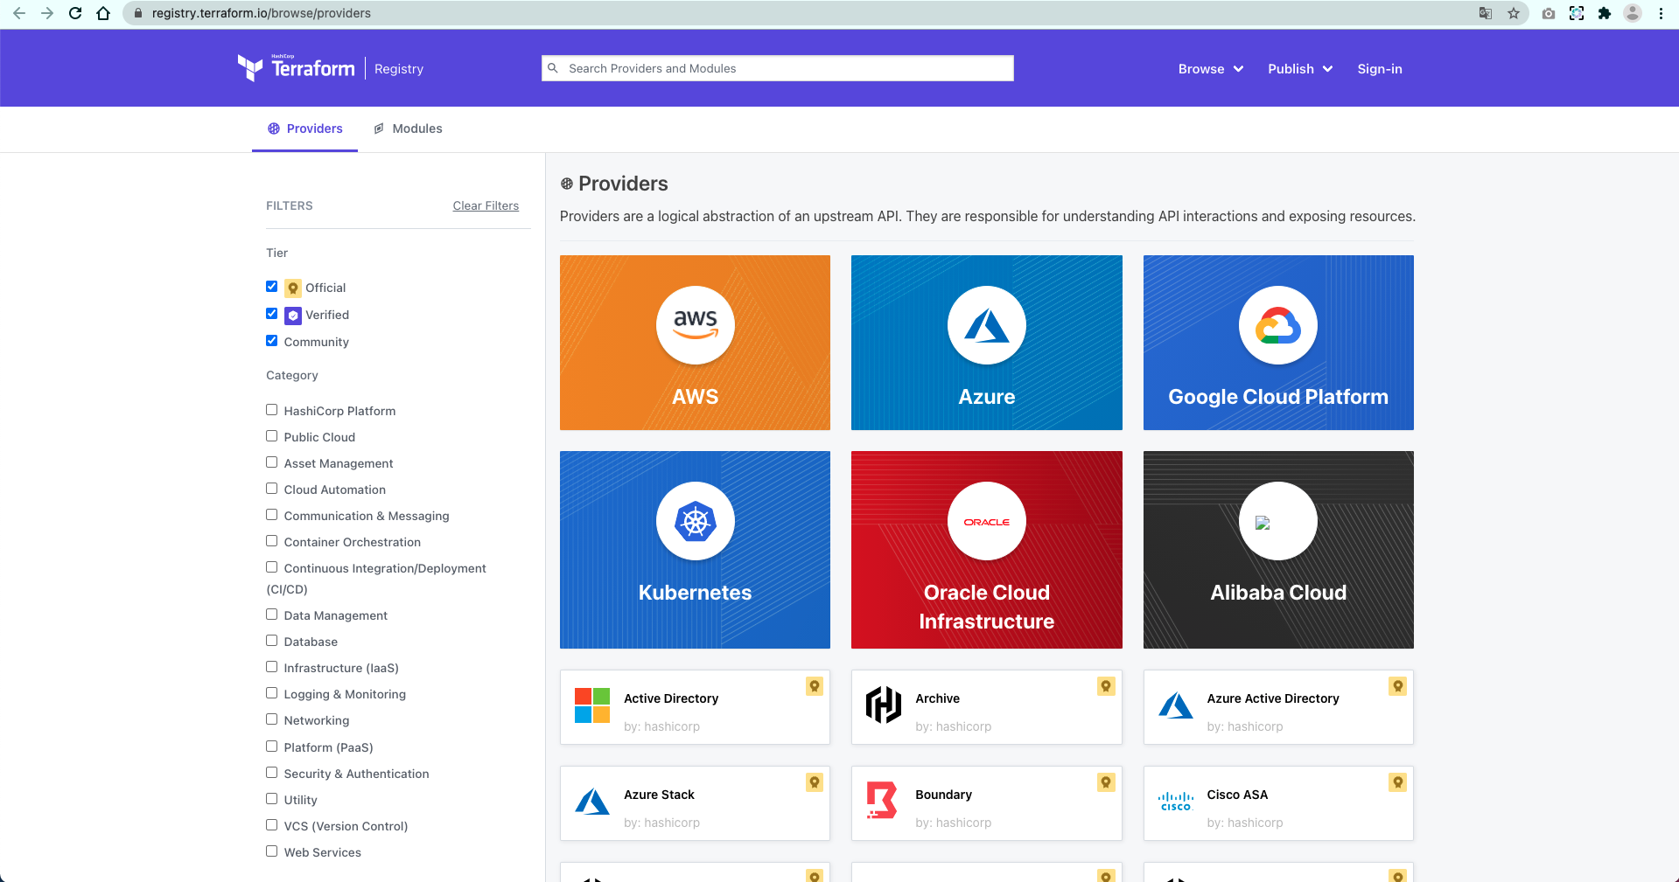
Task: Open the Kubernetes featured tile
Action: click(x=695, y=550)
